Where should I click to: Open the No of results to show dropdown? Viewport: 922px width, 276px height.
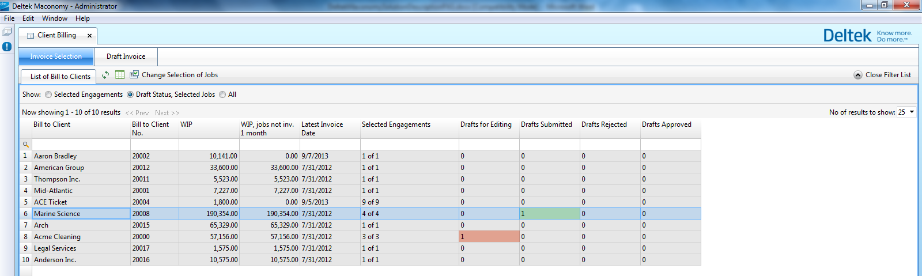click(906, 112)
